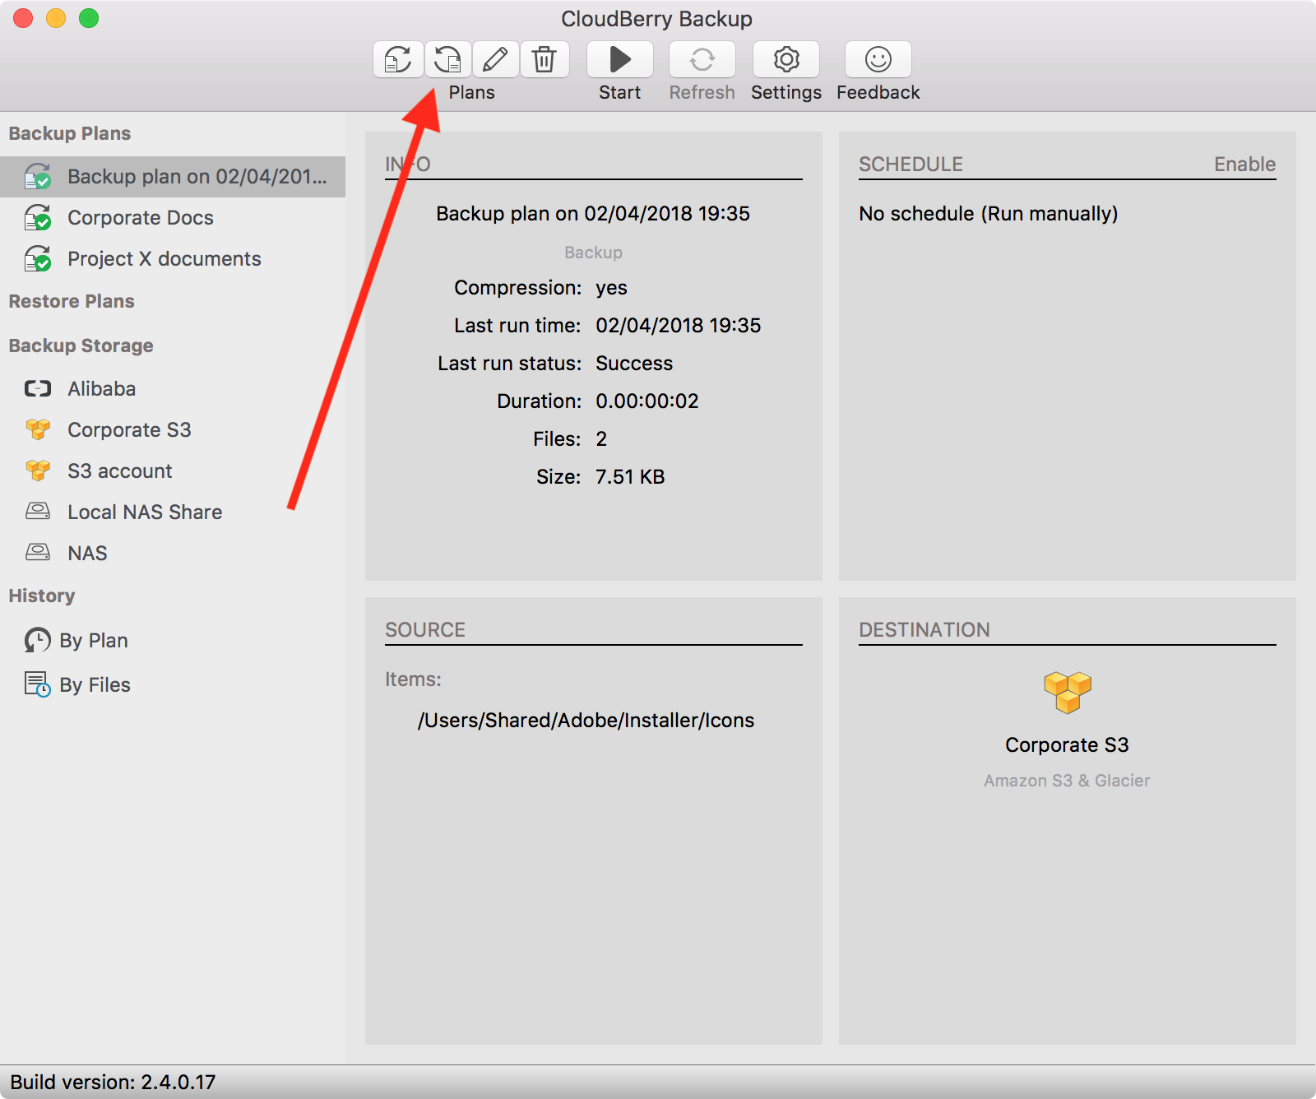Click the By Plan history clock icon
Screen dimensions: 1316x1099
pos(38,640)
